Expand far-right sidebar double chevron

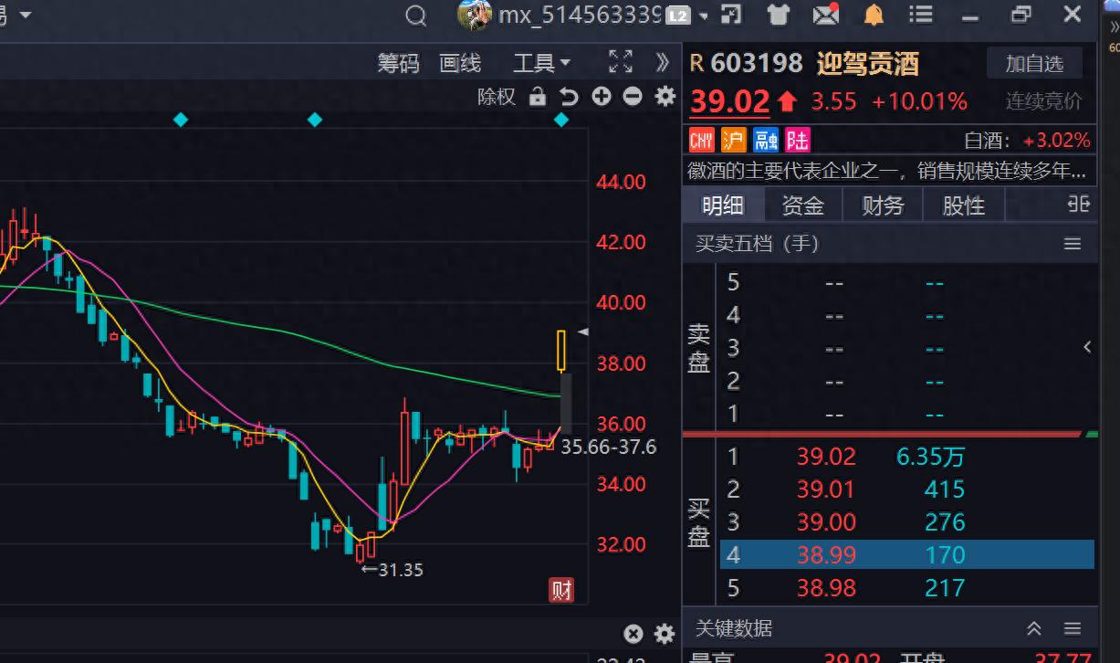click(1115, 27)
